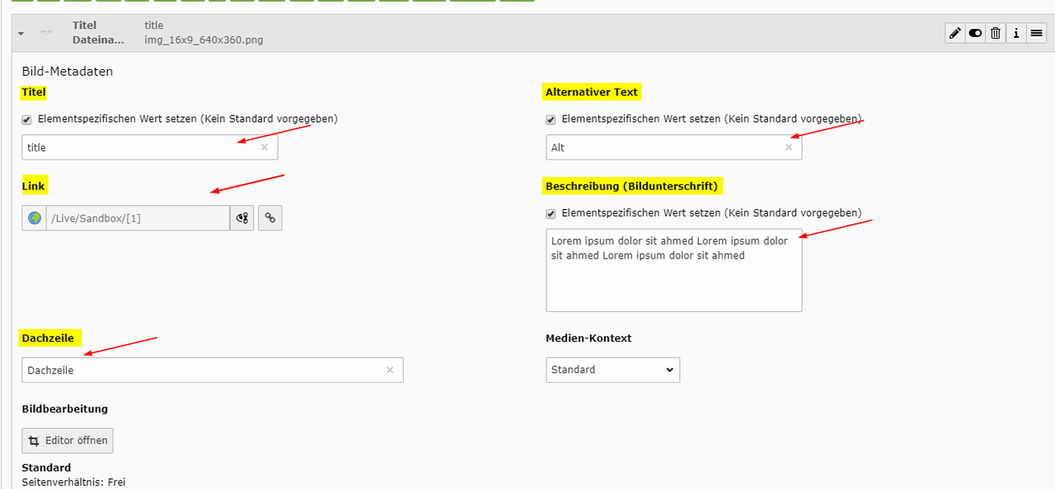This screenshot has width=1055, height=489.
Task: Clear the Dachzeile input field
Action: pos(390,370)
